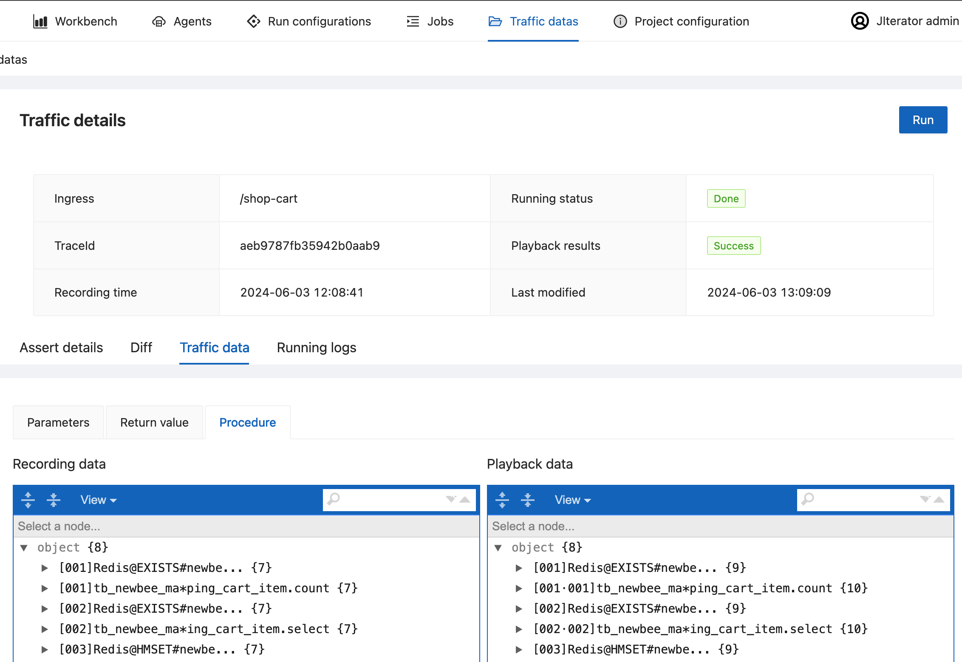The height and width of the screenshot is (662, 962).
Task: Expand all fields in Recording data
Action: 28,500
